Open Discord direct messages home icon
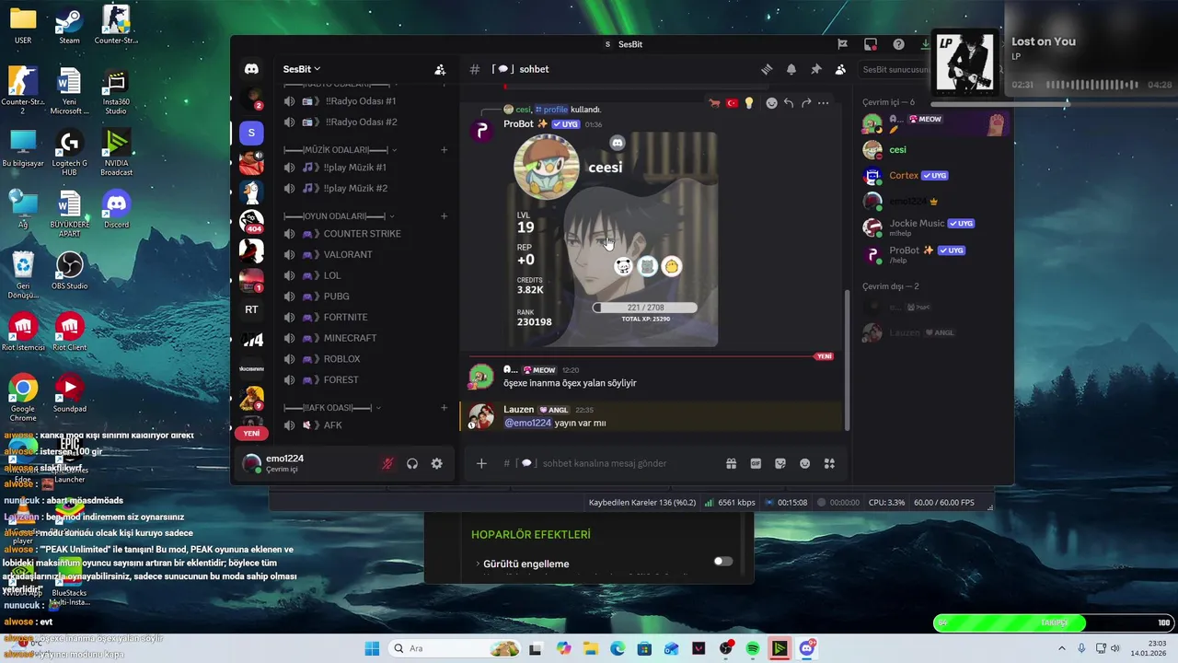Image resolution: width=1178 pixels, height=663 pixels. (x=251, y=69)
